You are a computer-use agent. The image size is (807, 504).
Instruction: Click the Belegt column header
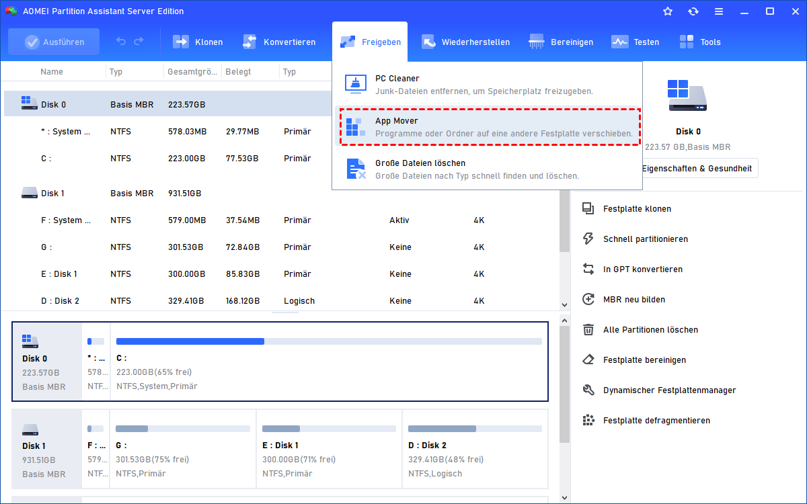pyautogui.click(x=238, y=72)
